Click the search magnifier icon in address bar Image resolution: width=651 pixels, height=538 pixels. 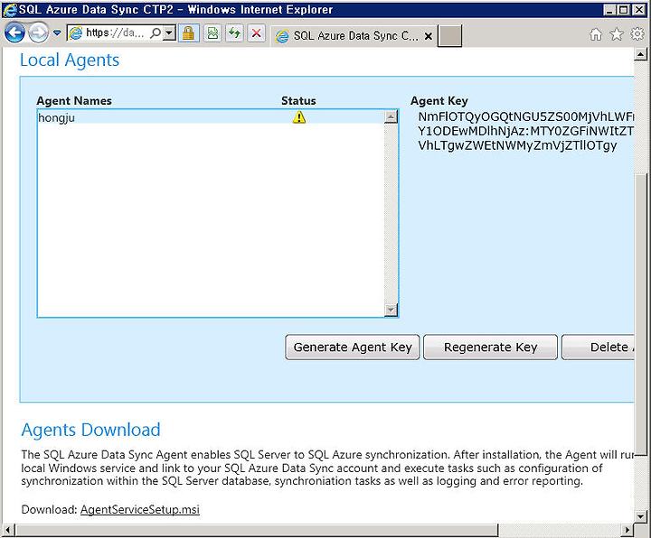coord(156,33)
